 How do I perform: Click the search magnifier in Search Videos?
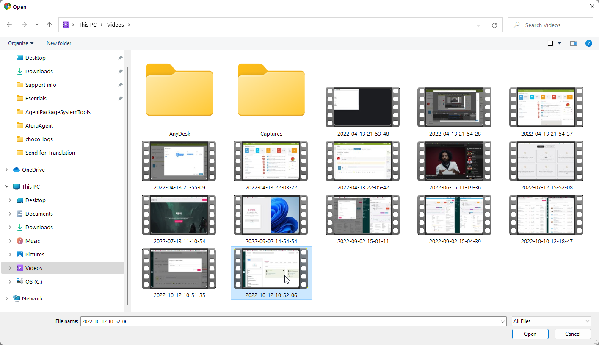point(516,25)
